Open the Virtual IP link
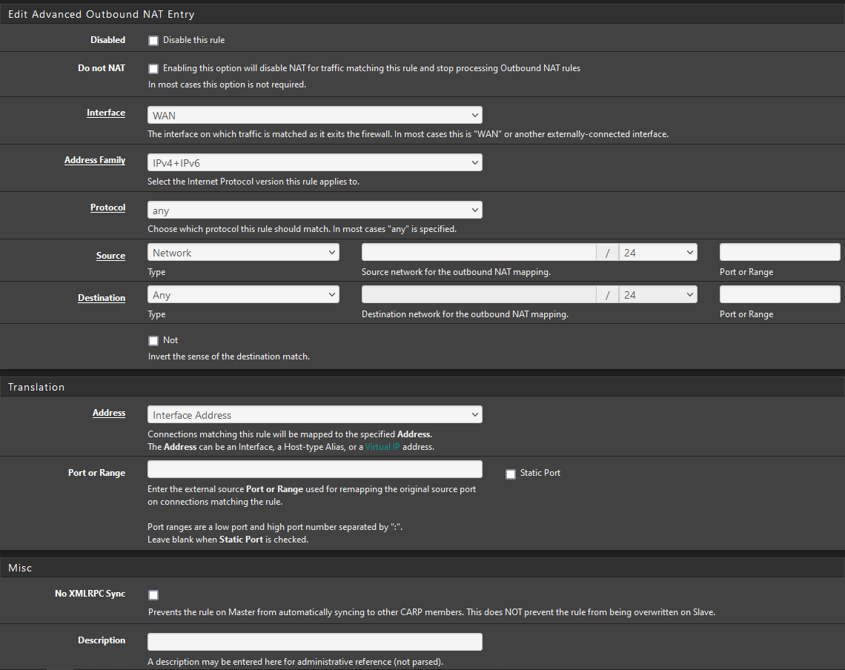 [382, 447]
